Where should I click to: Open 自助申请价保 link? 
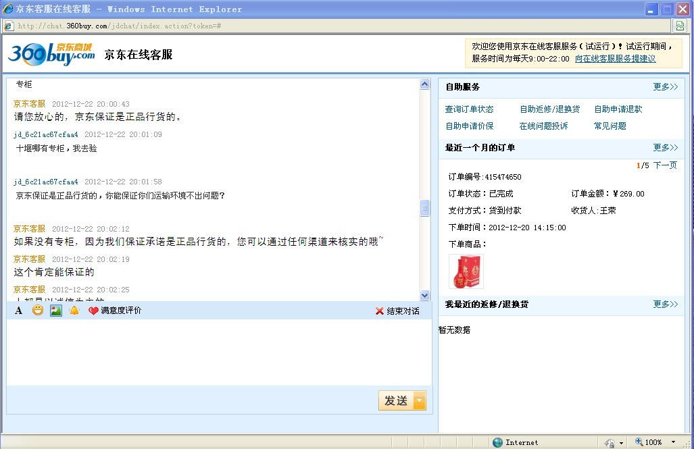click(x=469, y=126)
